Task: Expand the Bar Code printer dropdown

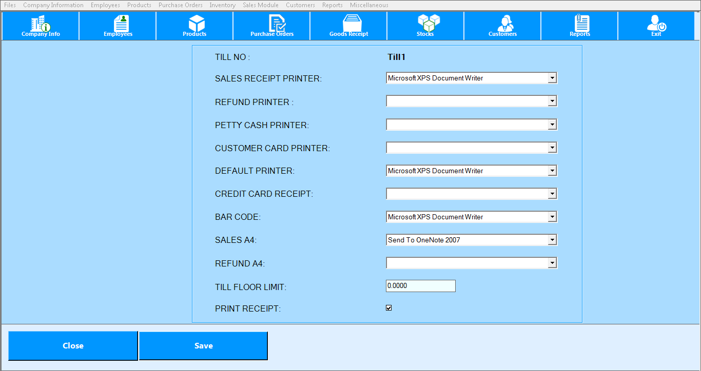Action: click(x=552, y=217)
